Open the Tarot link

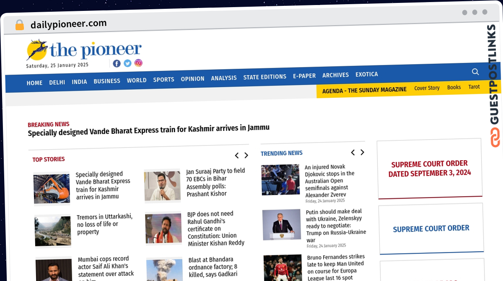coord(474,87)
